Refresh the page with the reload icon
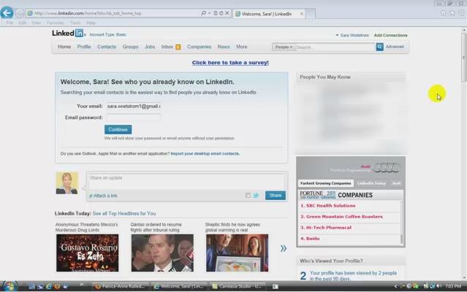This screenshot has width=467, height=292. 221,13
